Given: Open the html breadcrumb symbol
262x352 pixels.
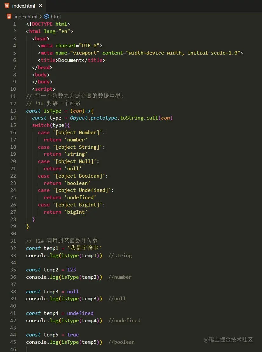Looking at the screenshot, I should pos(56,16).
